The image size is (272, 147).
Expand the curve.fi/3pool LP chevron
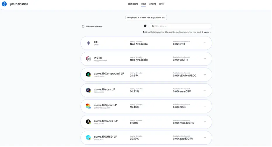click(205, 106)
